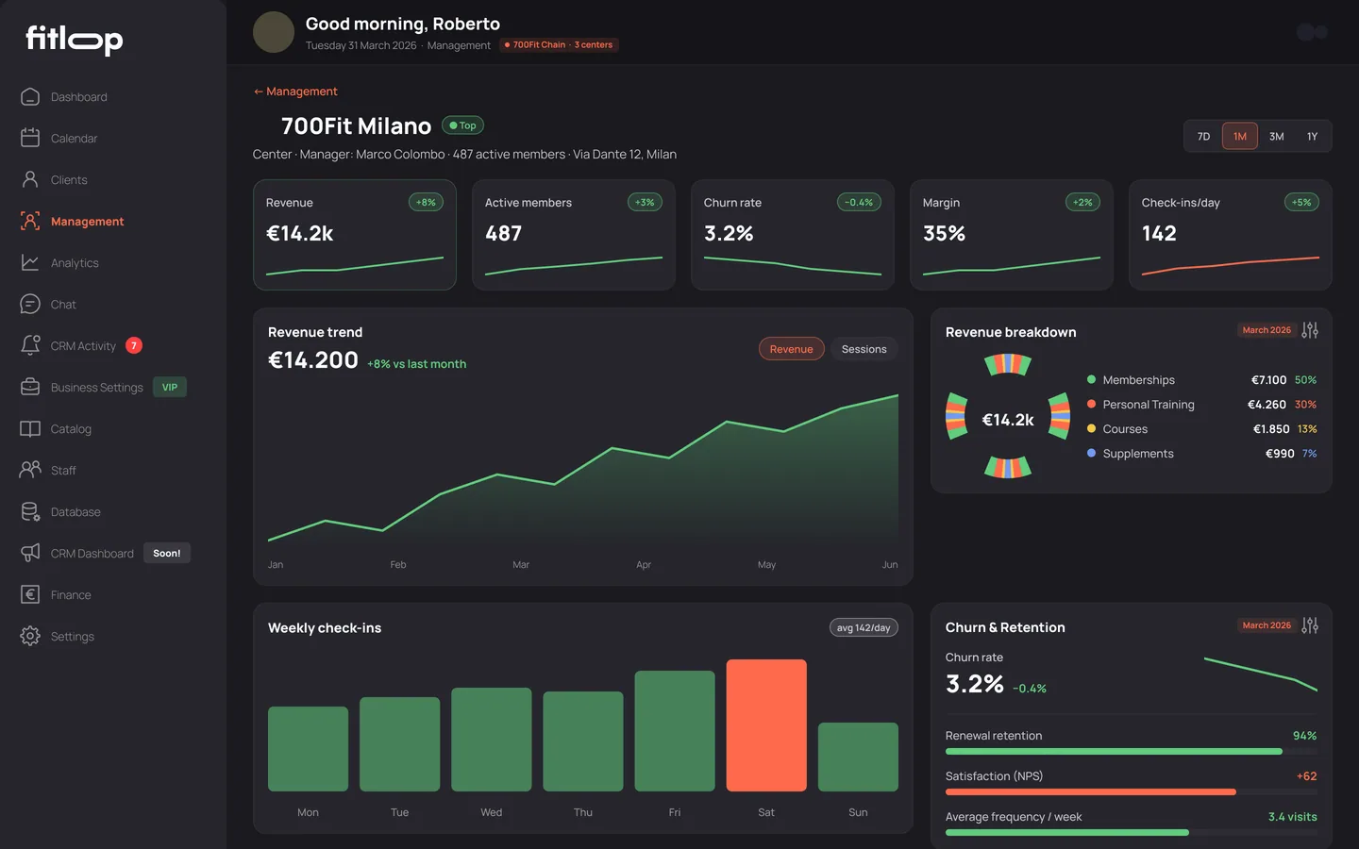Open Staff in the sidebar
The width and height of the screenshot is (1359, 849).
(x=63, y=470)
